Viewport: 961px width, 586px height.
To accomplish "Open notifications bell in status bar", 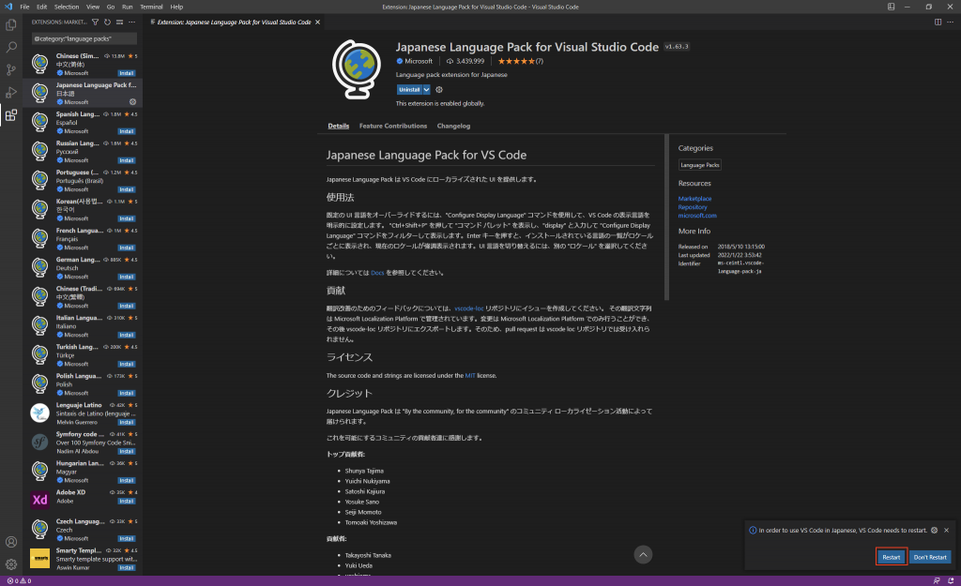I will [951, 580].
